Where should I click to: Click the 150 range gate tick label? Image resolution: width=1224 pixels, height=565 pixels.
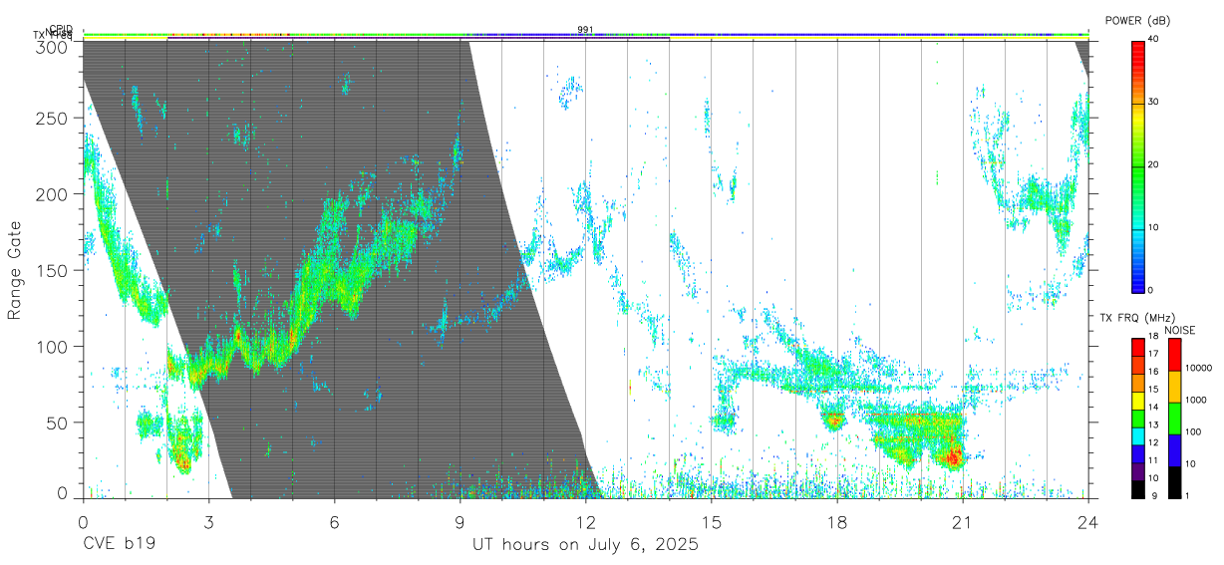[x=54, y=270]
